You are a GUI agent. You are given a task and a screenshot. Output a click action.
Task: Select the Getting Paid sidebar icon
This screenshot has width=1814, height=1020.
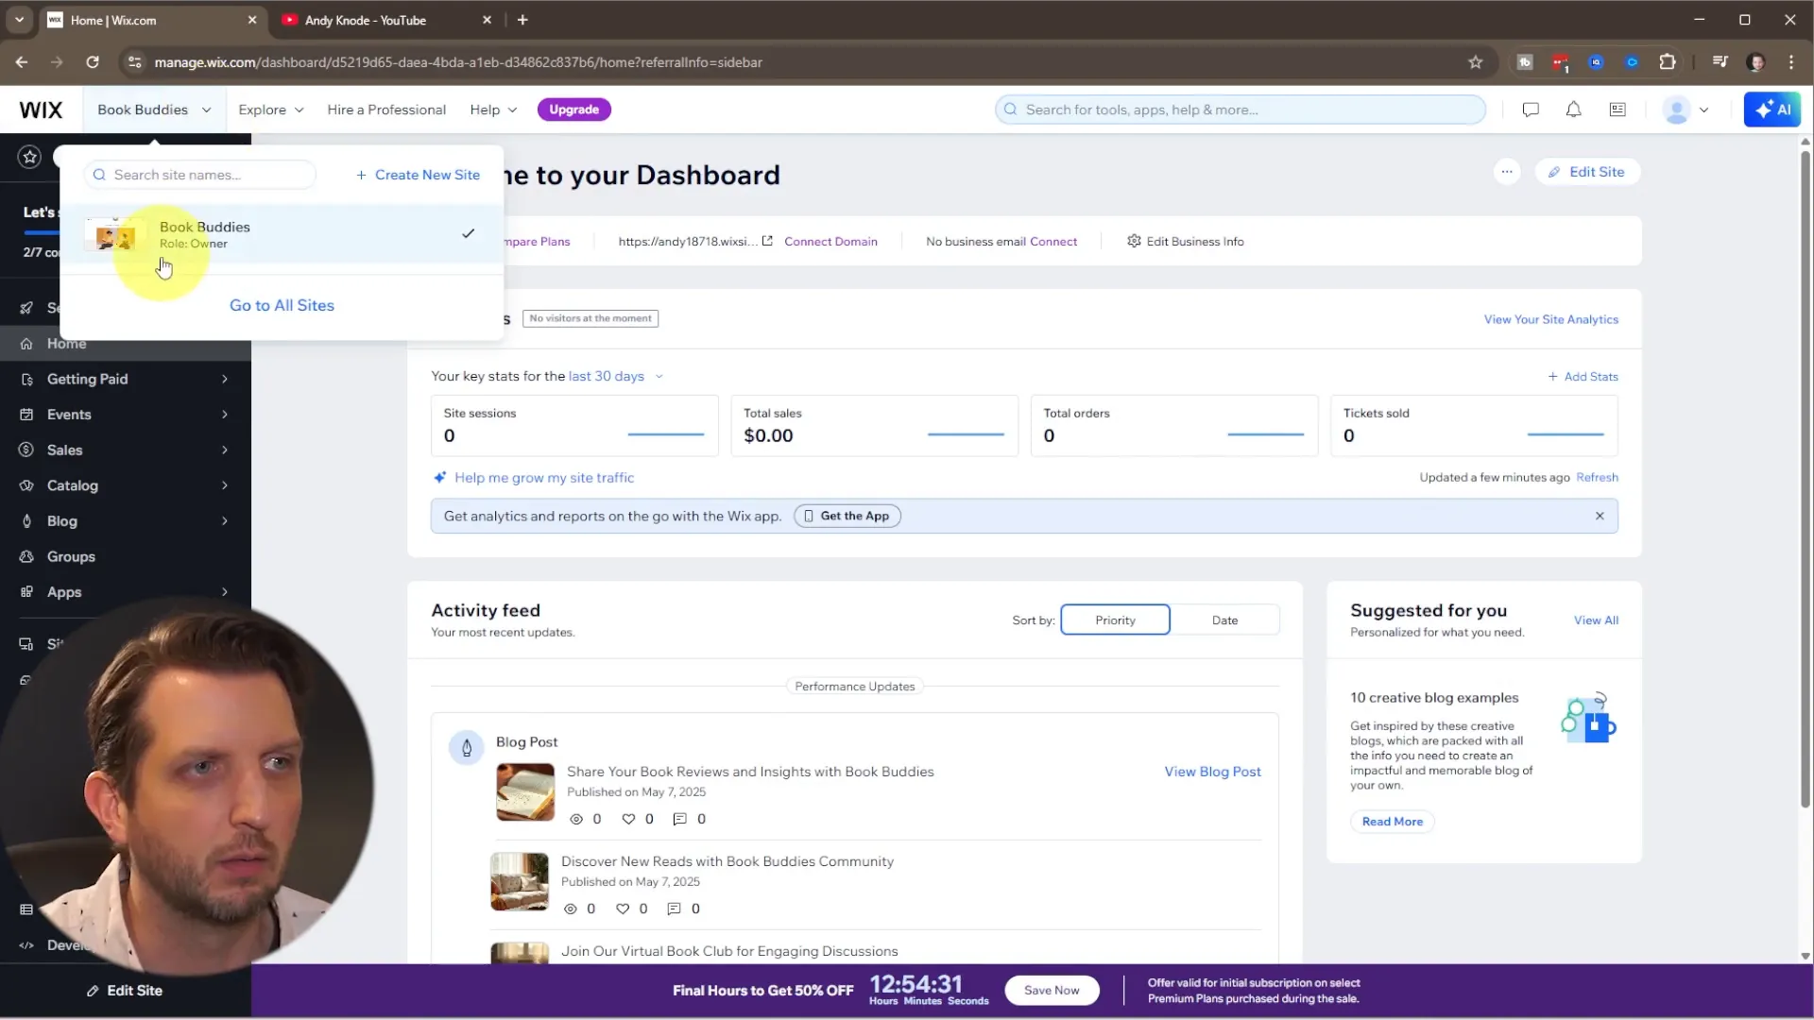tap(26, 379)
